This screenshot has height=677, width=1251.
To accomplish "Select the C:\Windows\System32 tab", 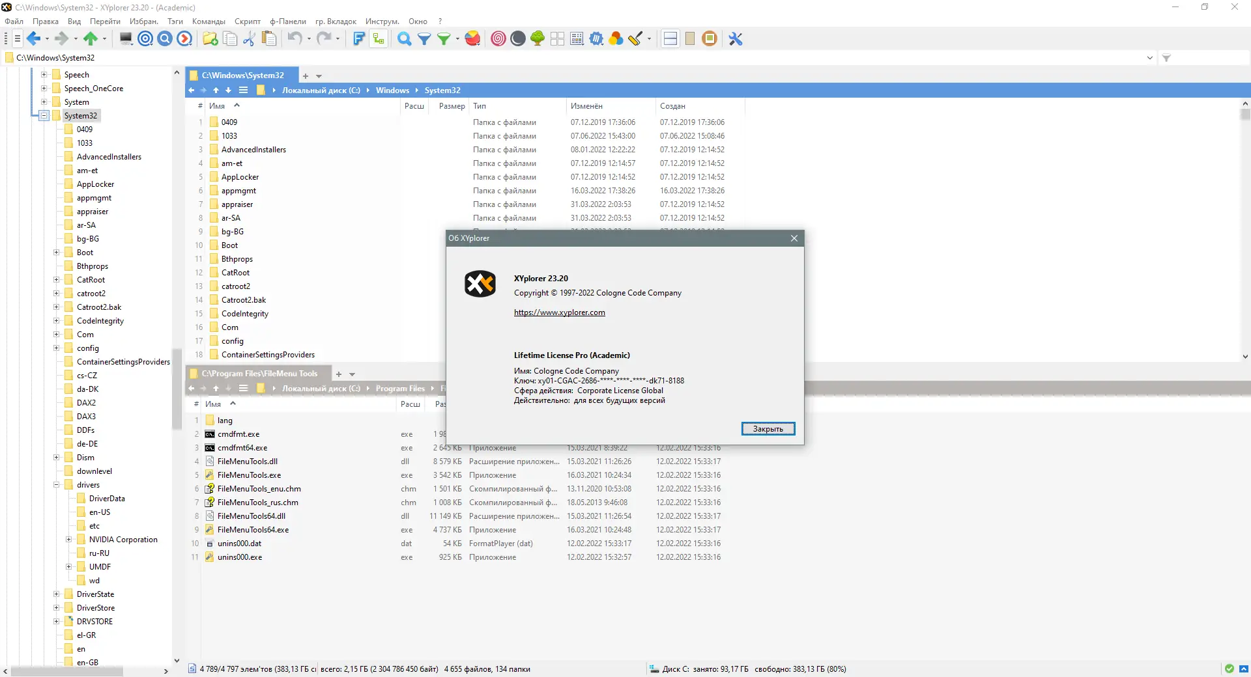I will click(242, 76).
